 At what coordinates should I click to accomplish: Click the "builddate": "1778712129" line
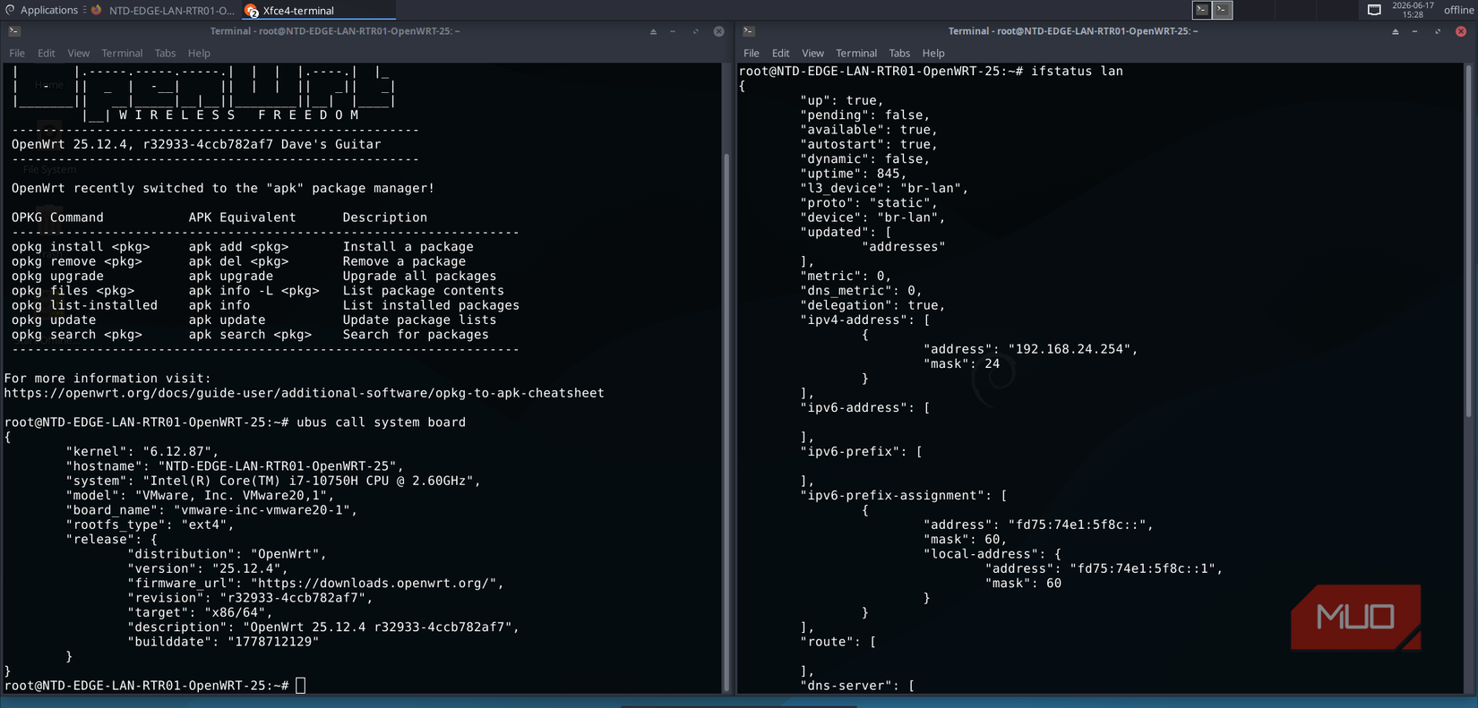tap(223, 642)
